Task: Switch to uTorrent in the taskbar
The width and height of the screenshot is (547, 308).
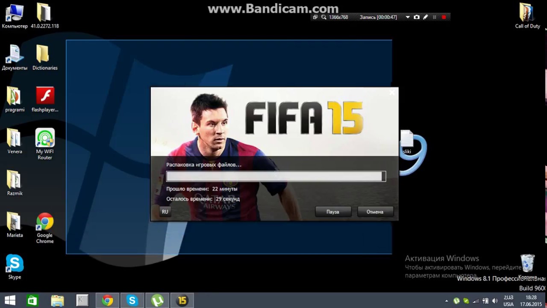Action: point(157,301)
